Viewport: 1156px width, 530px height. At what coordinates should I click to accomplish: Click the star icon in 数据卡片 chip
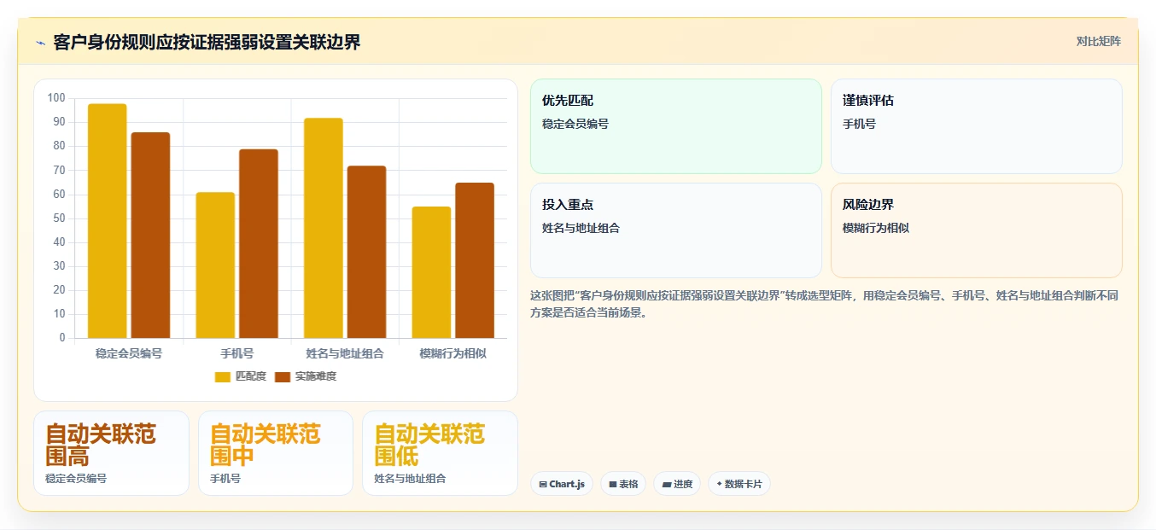coord(719,484)
